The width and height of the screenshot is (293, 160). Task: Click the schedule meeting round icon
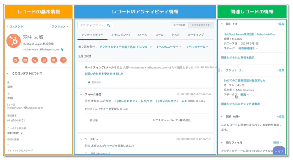[x=54, y=60]
